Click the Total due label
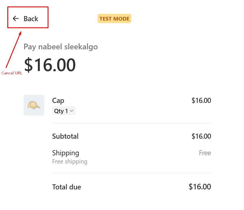Image resolution: width=244 pixels, height=210 pixels. coord(66,187)
